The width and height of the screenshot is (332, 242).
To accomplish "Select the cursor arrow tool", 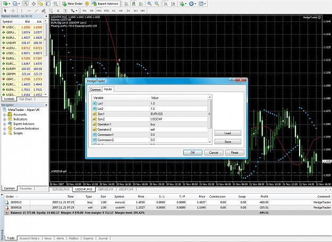I will pyautogui.click(x=5, y=11).
